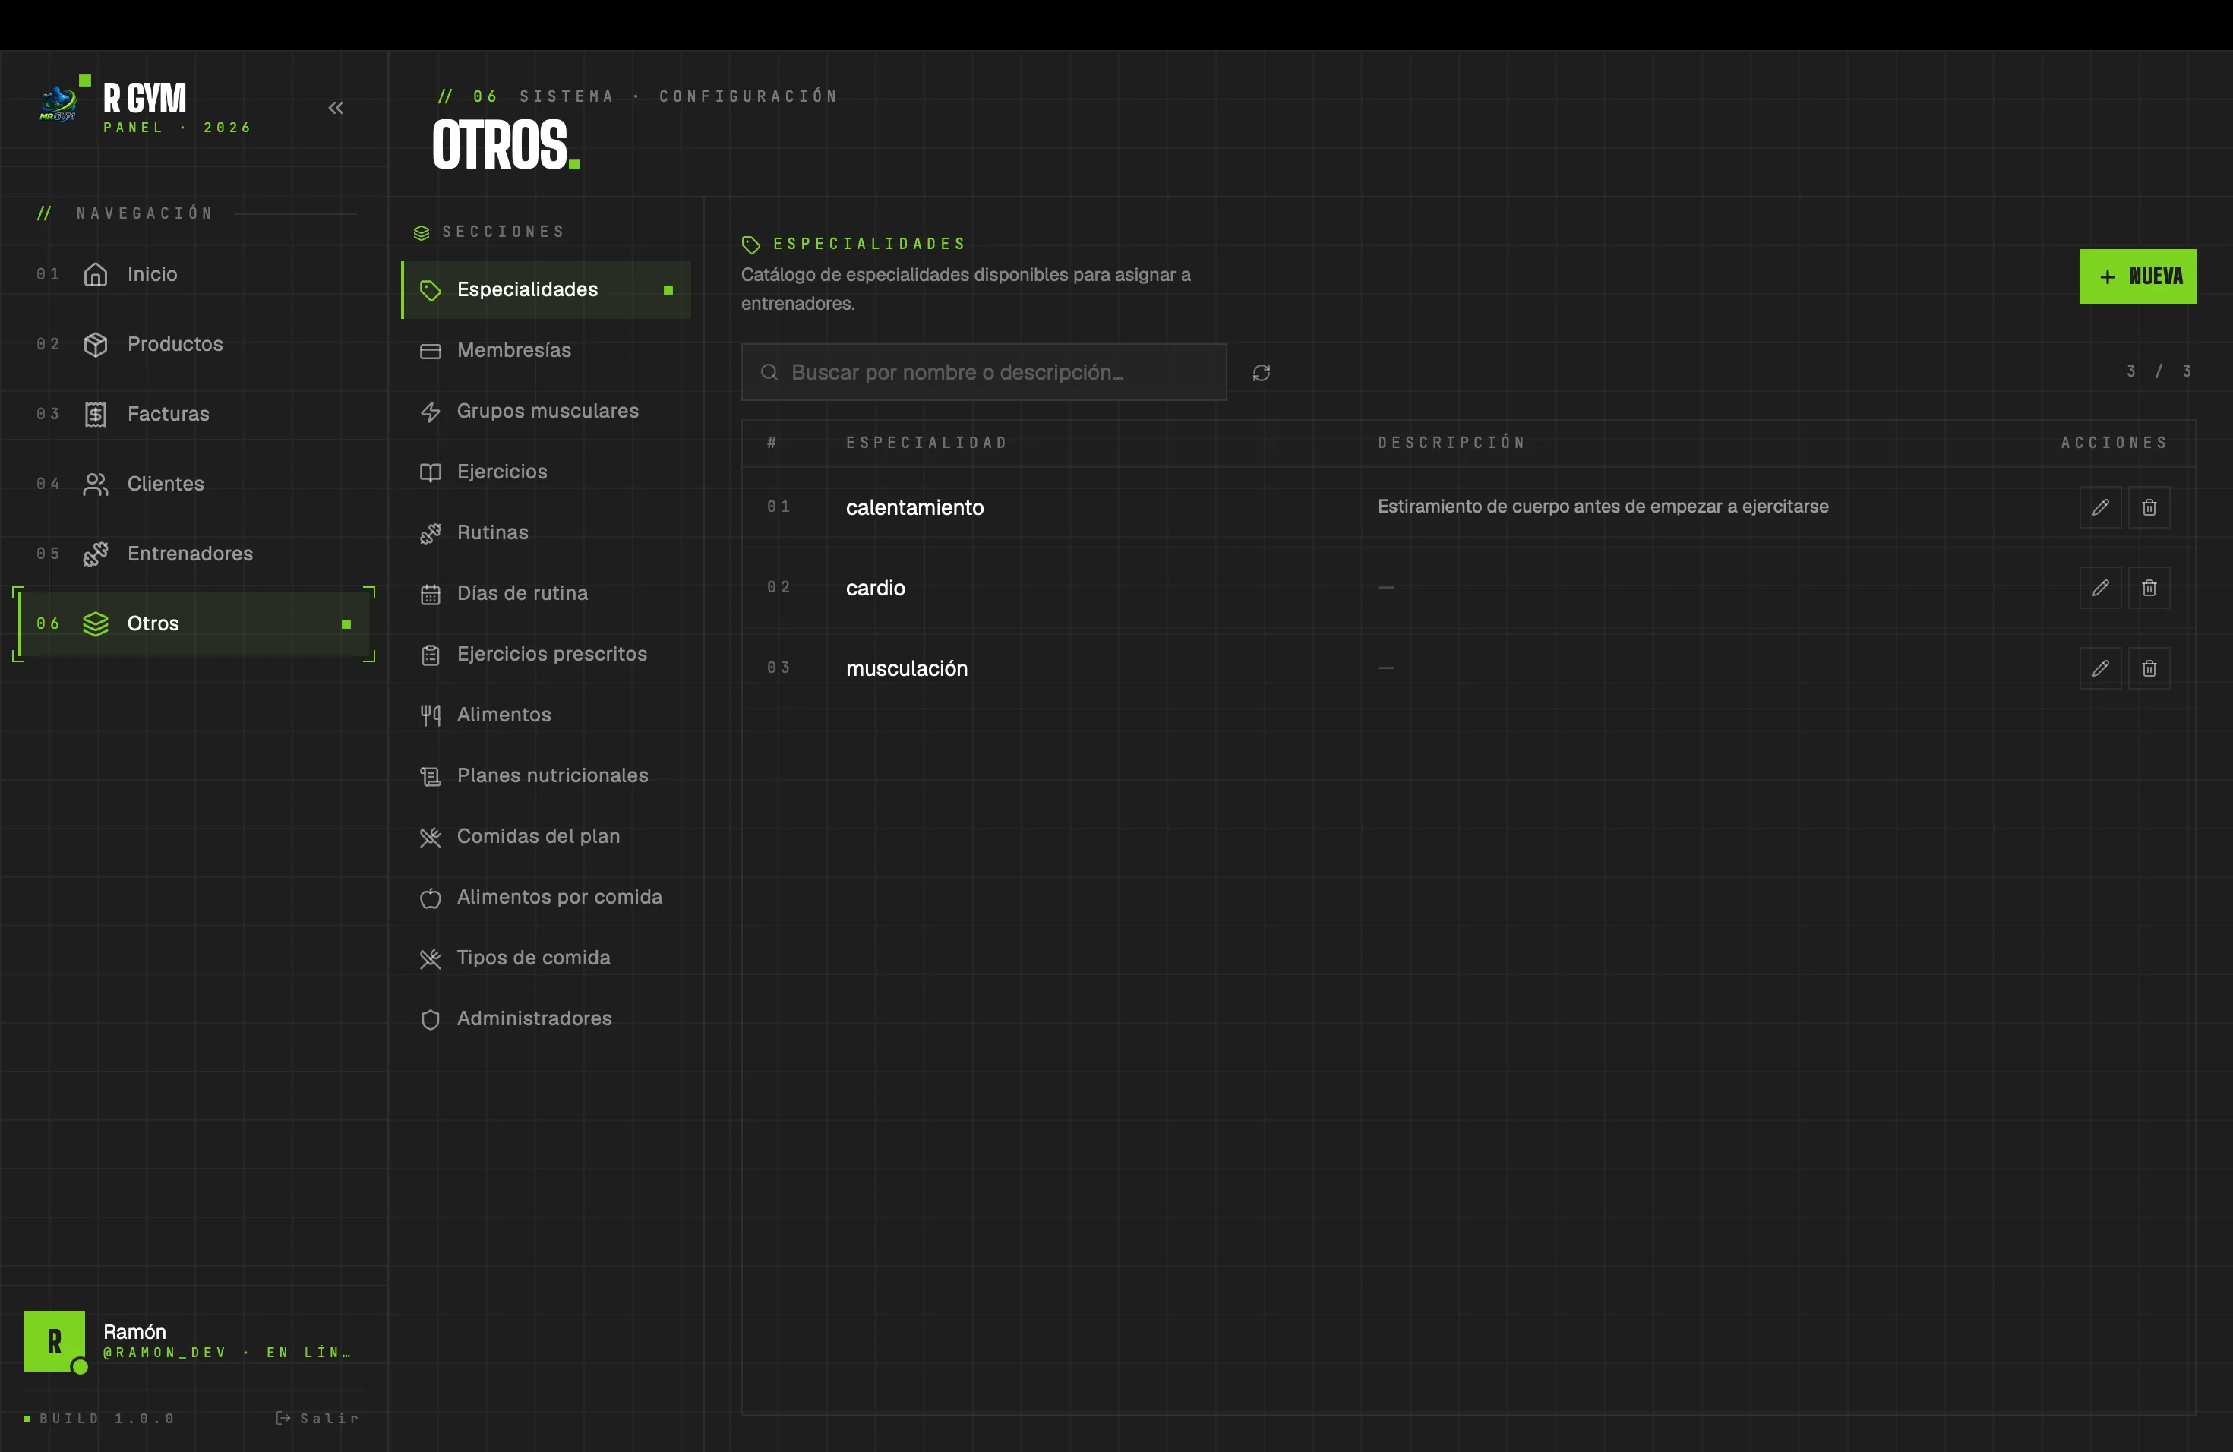
Task: Click the Administradores shield icon
Action: click(431, 1020)
